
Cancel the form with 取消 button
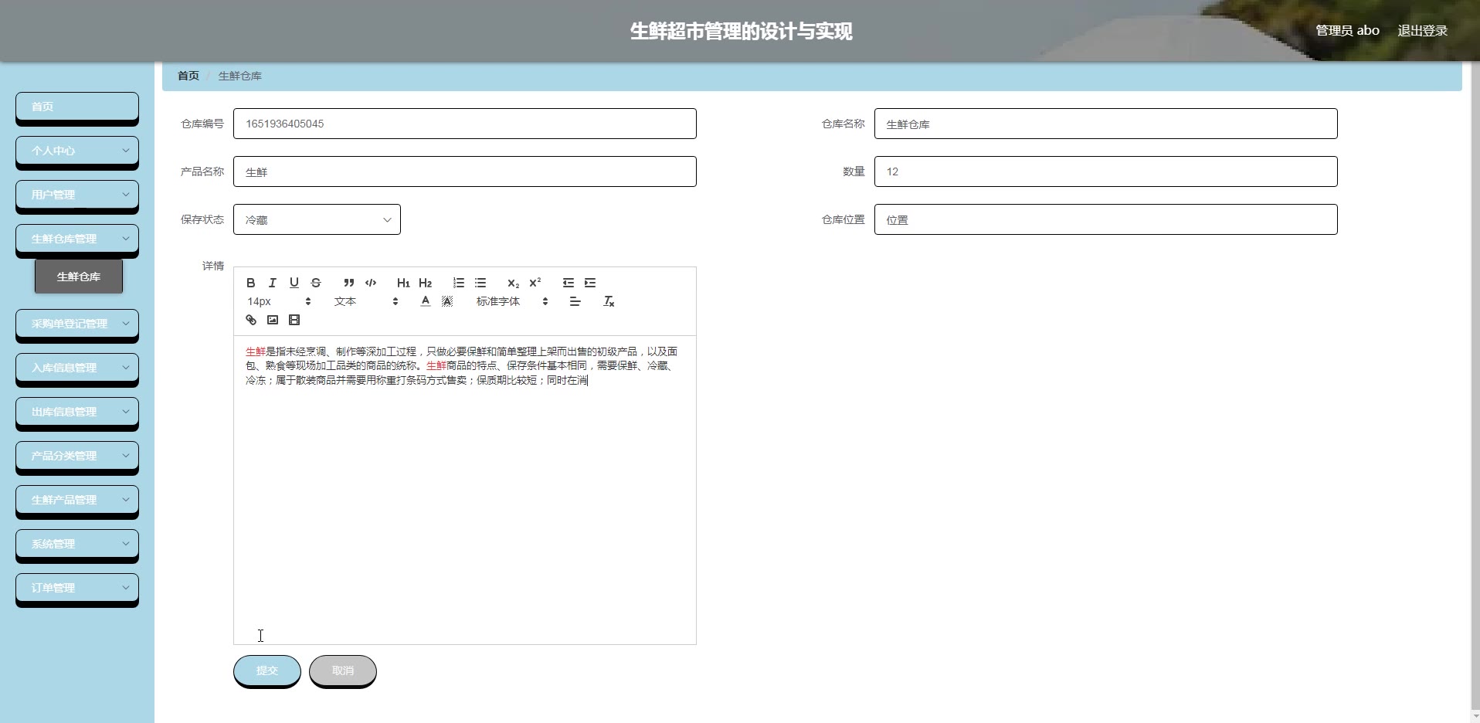tap(343, 670)
